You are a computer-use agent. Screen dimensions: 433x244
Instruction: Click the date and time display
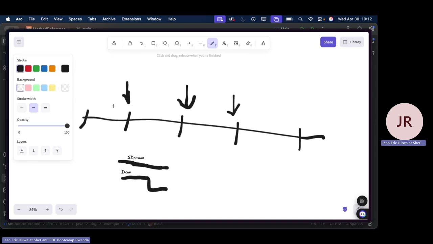355,19
